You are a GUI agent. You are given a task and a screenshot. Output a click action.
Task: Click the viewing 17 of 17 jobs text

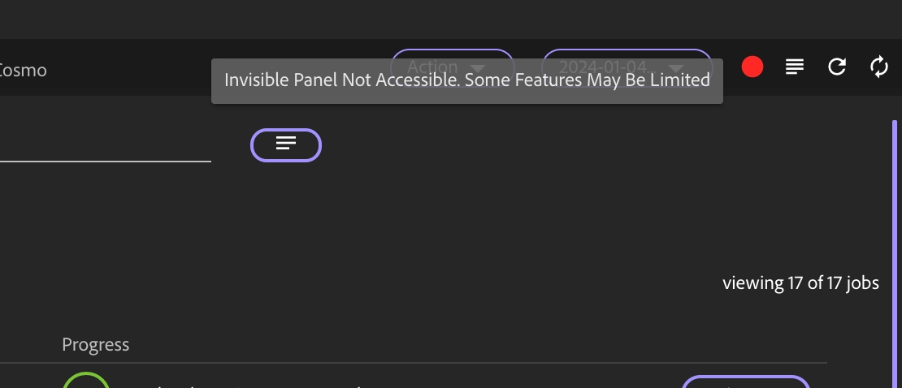coord(800,283)
